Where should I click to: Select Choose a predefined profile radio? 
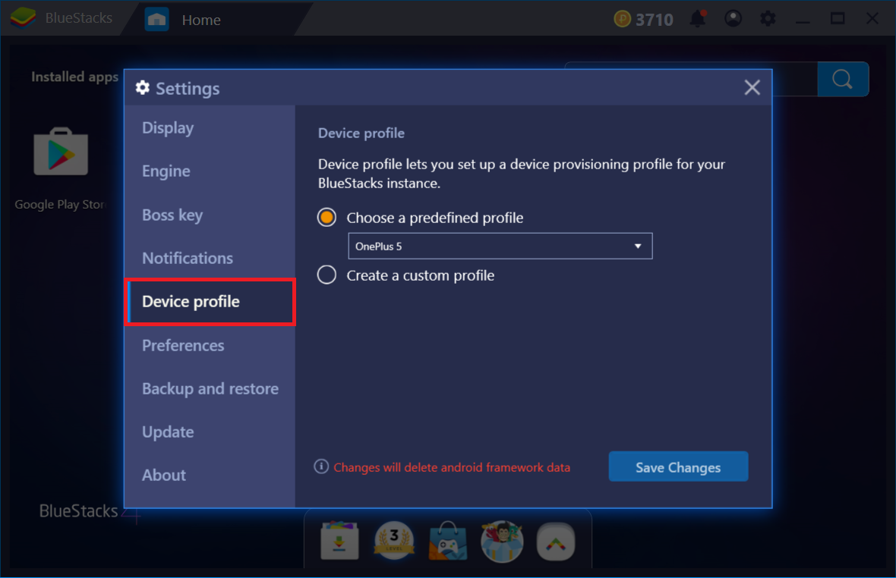tap(327, 218)
